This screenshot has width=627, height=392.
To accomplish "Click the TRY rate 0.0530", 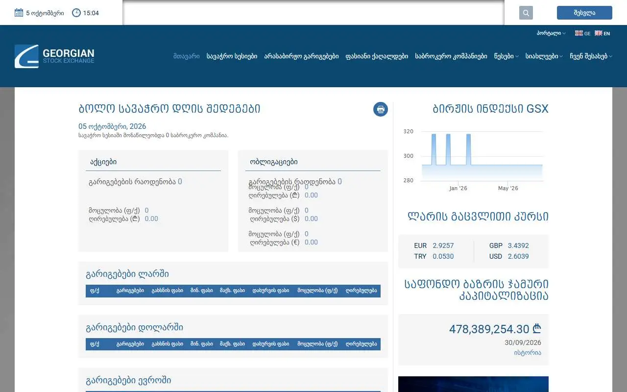I will 443,256.
